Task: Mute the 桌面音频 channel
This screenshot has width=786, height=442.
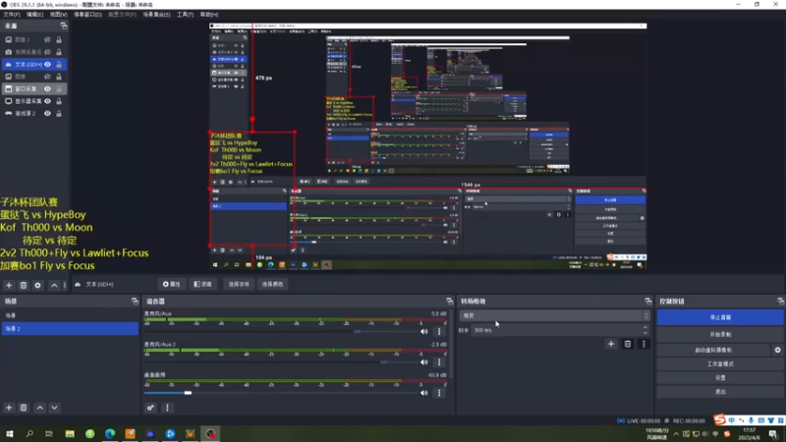Action: (x=424, y=393)
